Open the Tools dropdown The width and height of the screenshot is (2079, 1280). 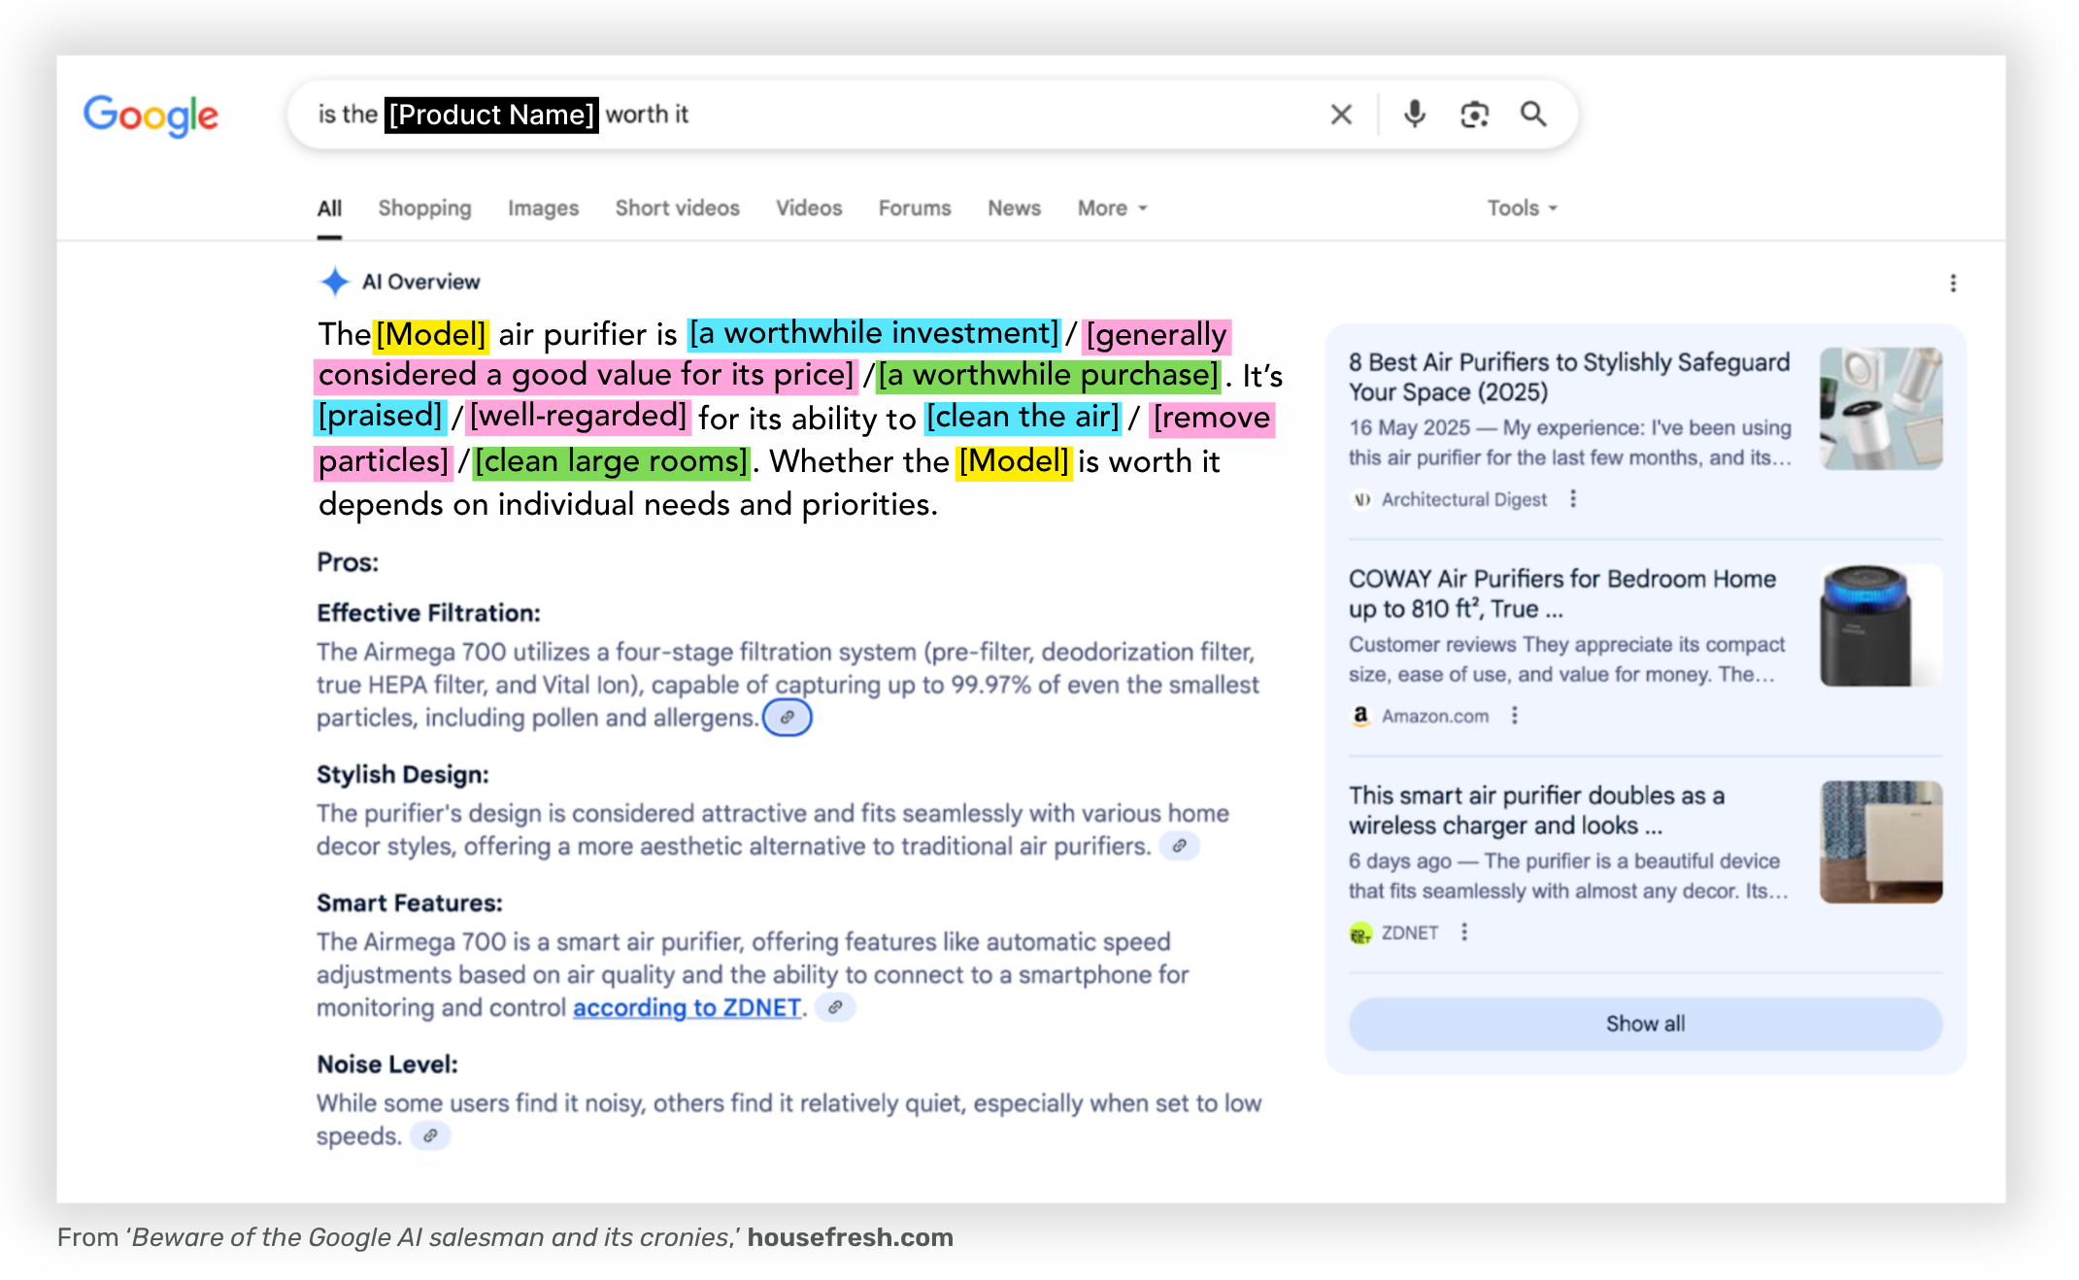(1521, 208)
